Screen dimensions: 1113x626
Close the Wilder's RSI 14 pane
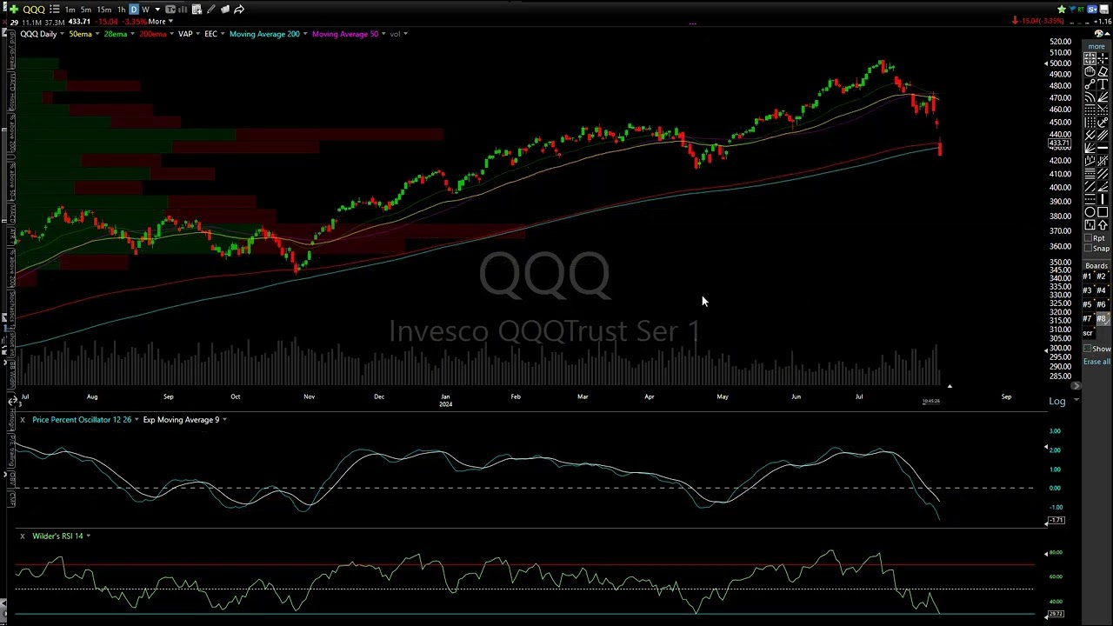[x=22, y=536]
